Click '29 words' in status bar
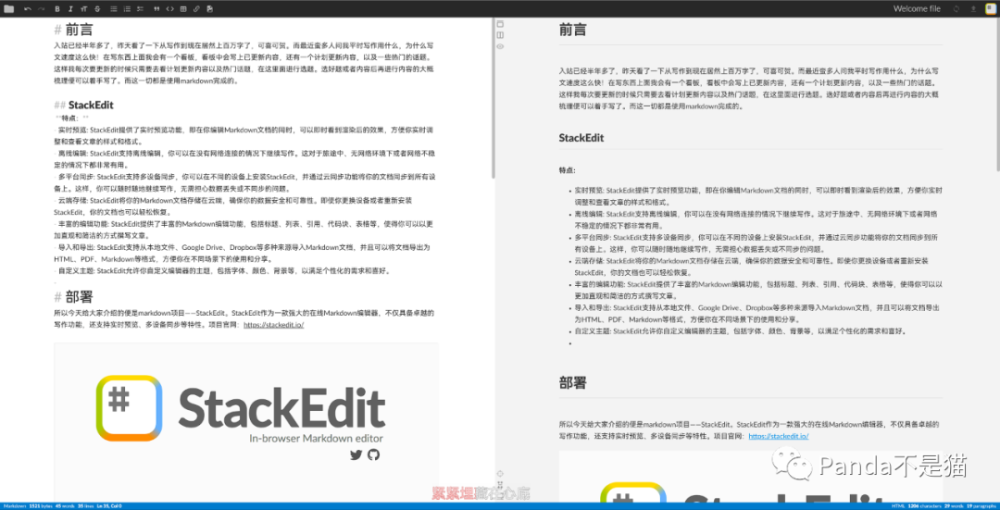Viewport: 1000px width, 510px height. (x=954, y=506)
